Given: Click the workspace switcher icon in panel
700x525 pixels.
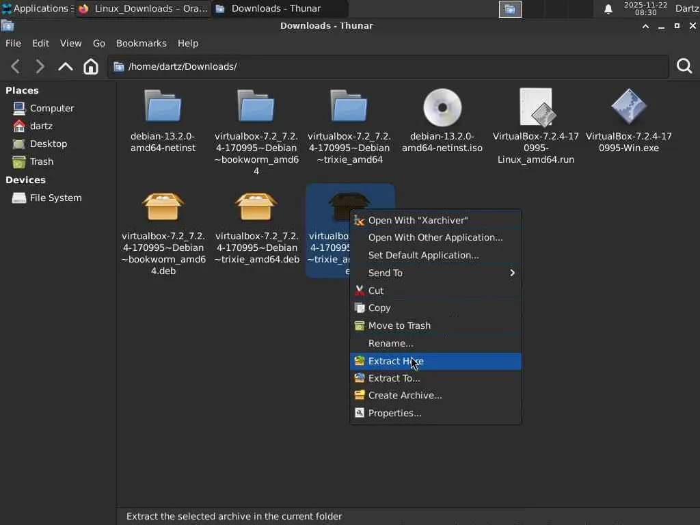Looking at the screenshot, I should [x=510, y=9].
